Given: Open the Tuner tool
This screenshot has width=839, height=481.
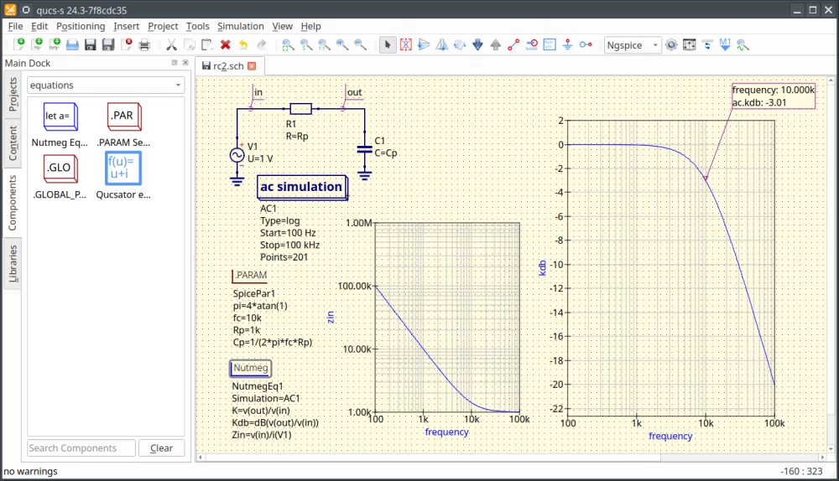Looking at the screenshot, I should coord(689,45).
